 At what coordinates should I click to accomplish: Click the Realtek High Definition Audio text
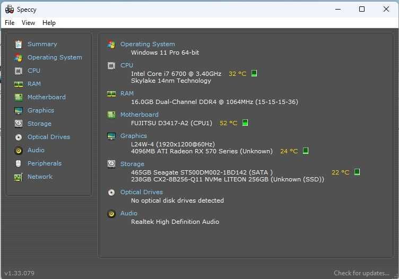pos(175,222)
